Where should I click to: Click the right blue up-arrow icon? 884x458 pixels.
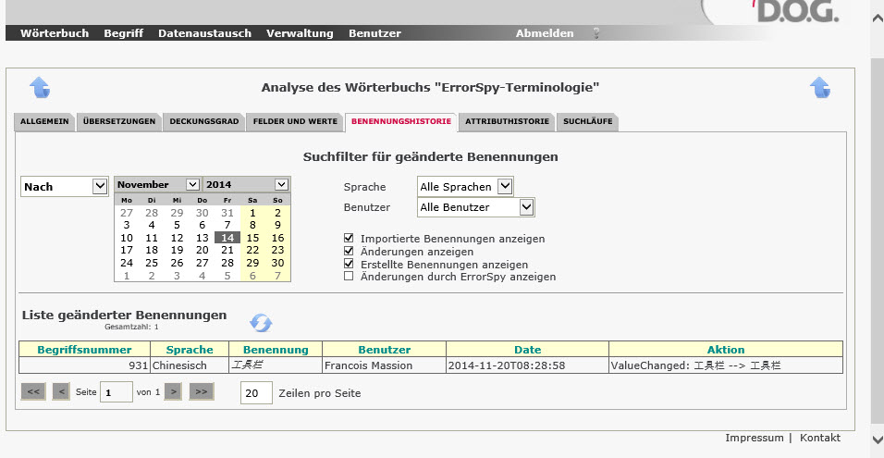coord(819,87)
